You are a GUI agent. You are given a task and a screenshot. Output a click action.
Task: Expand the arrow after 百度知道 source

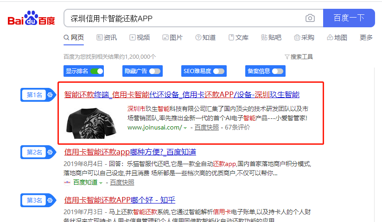click(x=101, y=183)
